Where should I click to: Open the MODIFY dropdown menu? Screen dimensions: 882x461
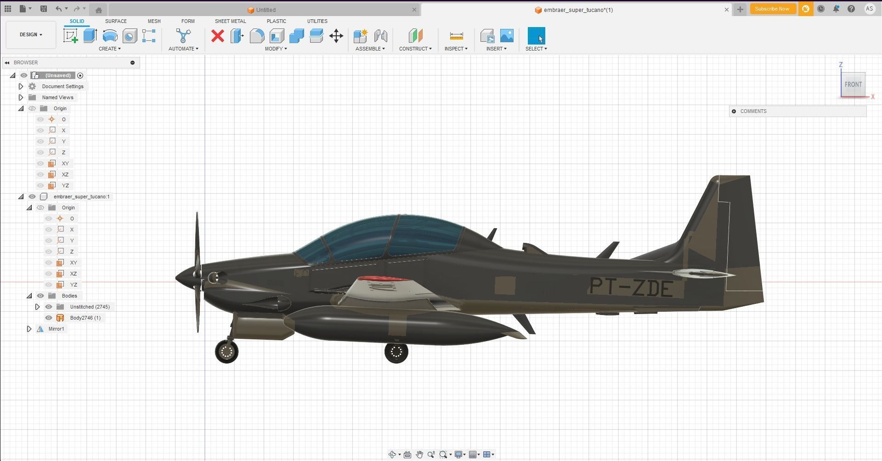(276, 49)
